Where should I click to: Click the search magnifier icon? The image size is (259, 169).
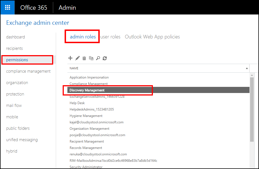coord(98,58)
